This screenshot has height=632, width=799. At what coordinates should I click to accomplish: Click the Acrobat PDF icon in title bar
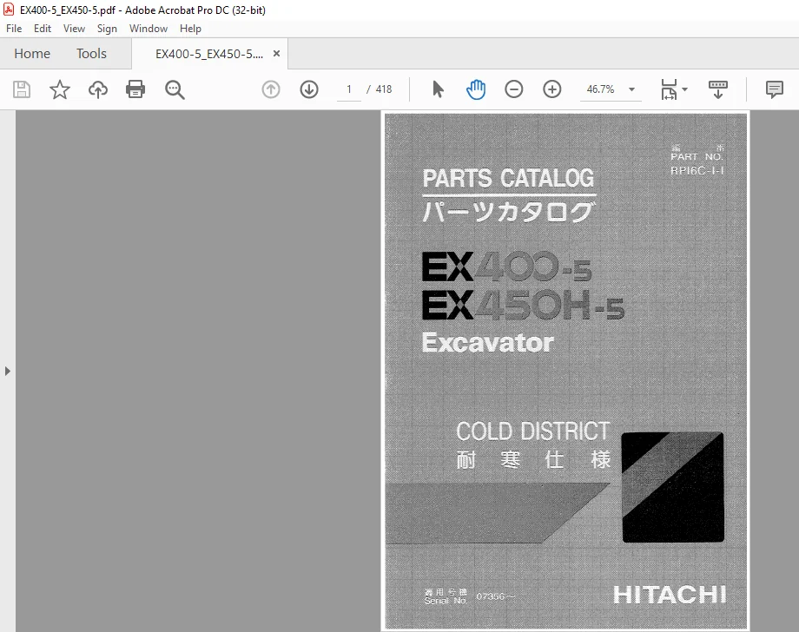pyautogui.click(x=9, y=10)
